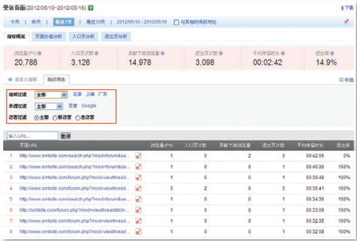Screen dimensions: 357x241
Task: Enable the 与其他时间段对比 checkbox
Action: click(176, 22)
